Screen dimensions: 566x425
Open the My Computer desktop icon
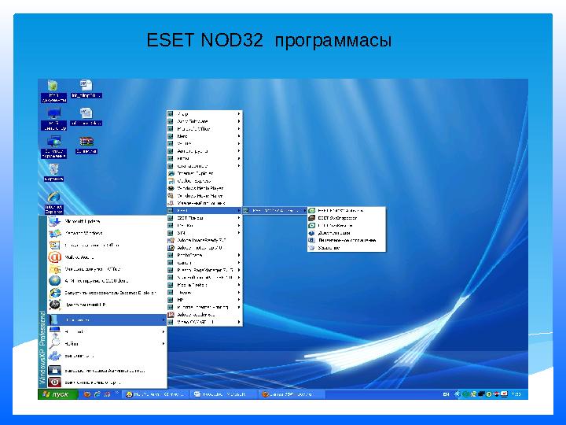[53, 120]
